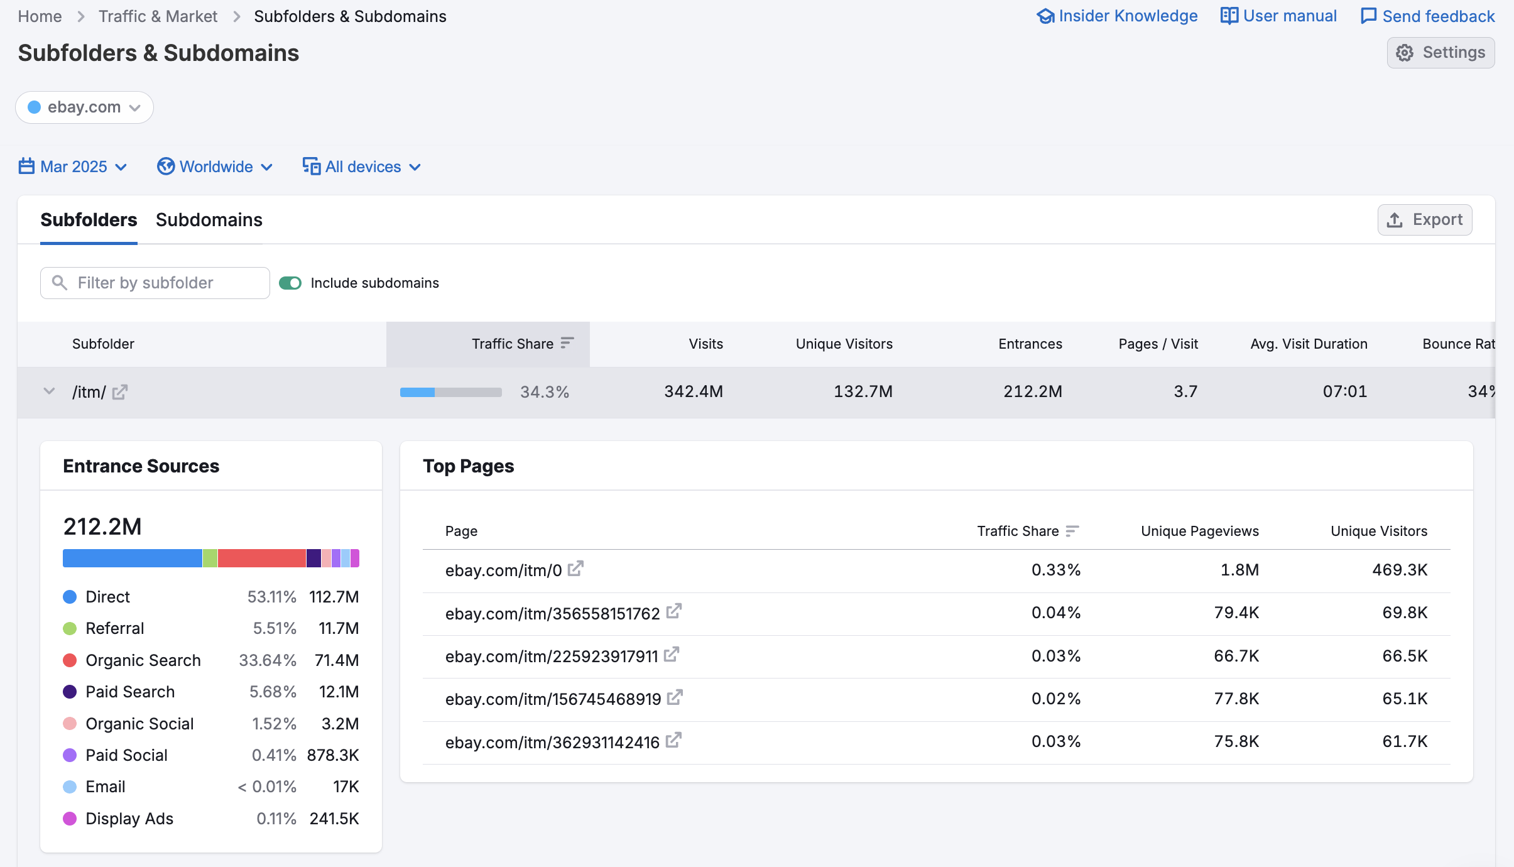Switch to the Subdomains tab

[x=209, y=220]
